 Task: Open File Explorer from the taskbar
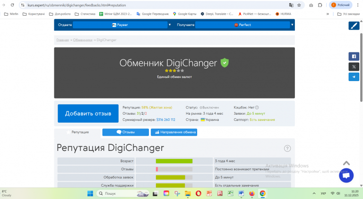pos(188,193)
